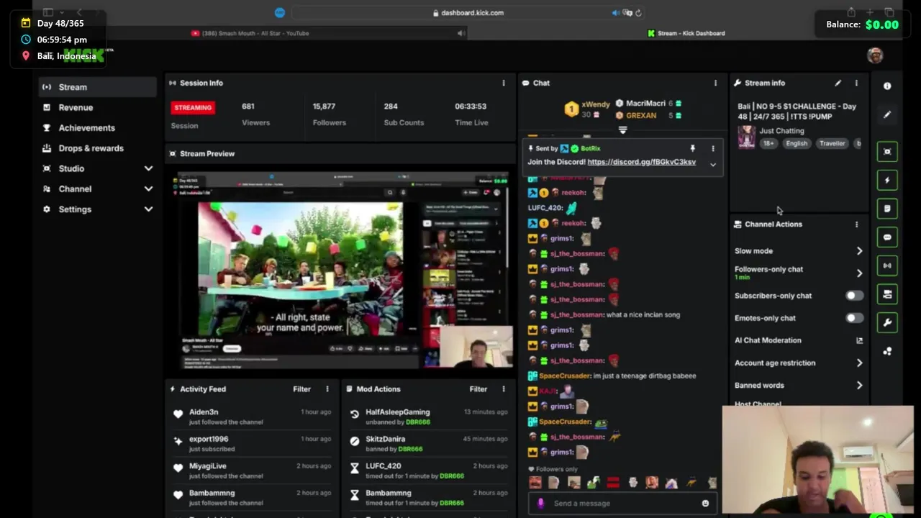921x518 pixels.
Task: Open the Stream section in sidebar
Action: click(x=97, y=87)
